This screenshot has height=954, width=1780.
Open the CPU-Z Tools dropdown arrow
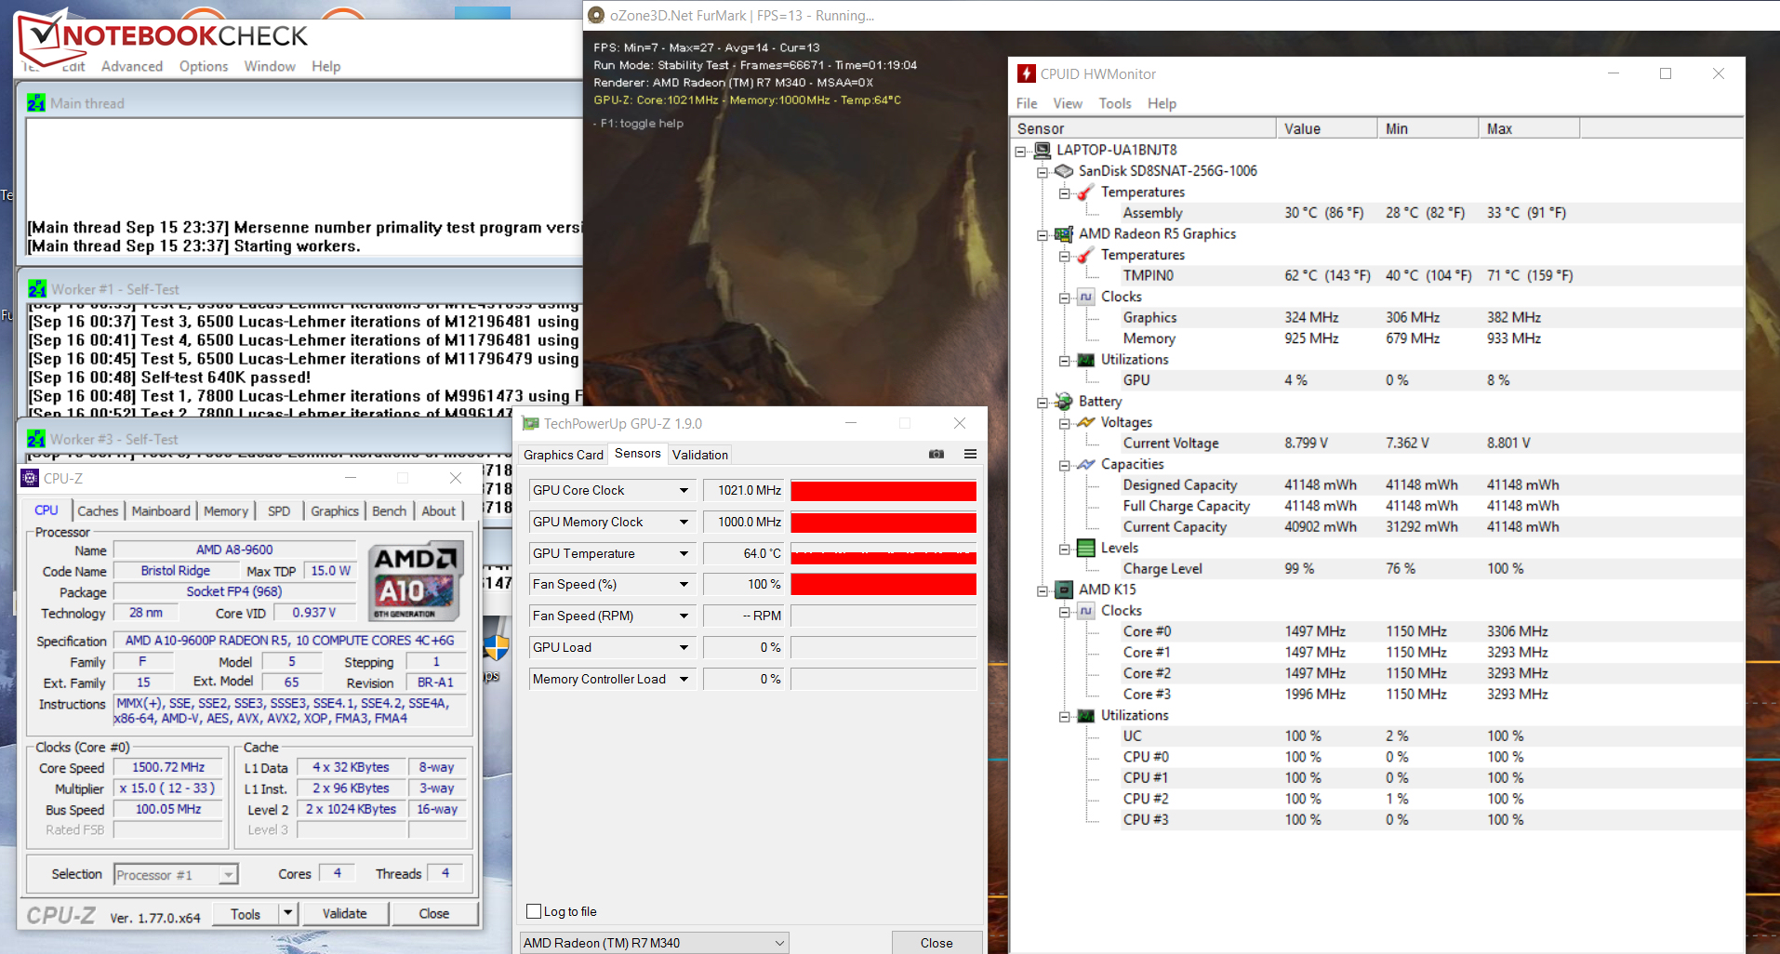pyautogui.click(x=288, y=913)
